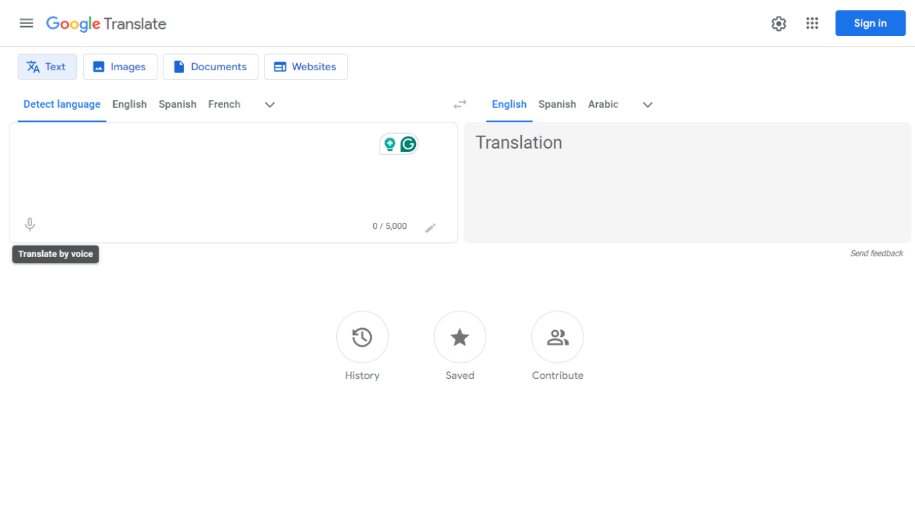This screenshot has width=915, height=514.
Task: Open the Websites translation tab
Action: coord(305,66)
